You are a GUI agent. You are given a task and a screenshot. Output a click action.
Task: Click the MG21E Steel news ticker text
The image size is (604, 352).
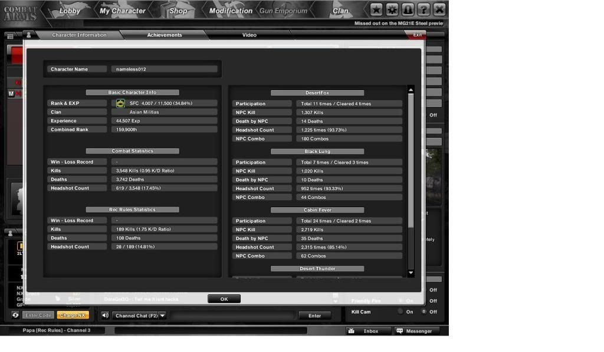pyautogui.click(x=399, y=24)
